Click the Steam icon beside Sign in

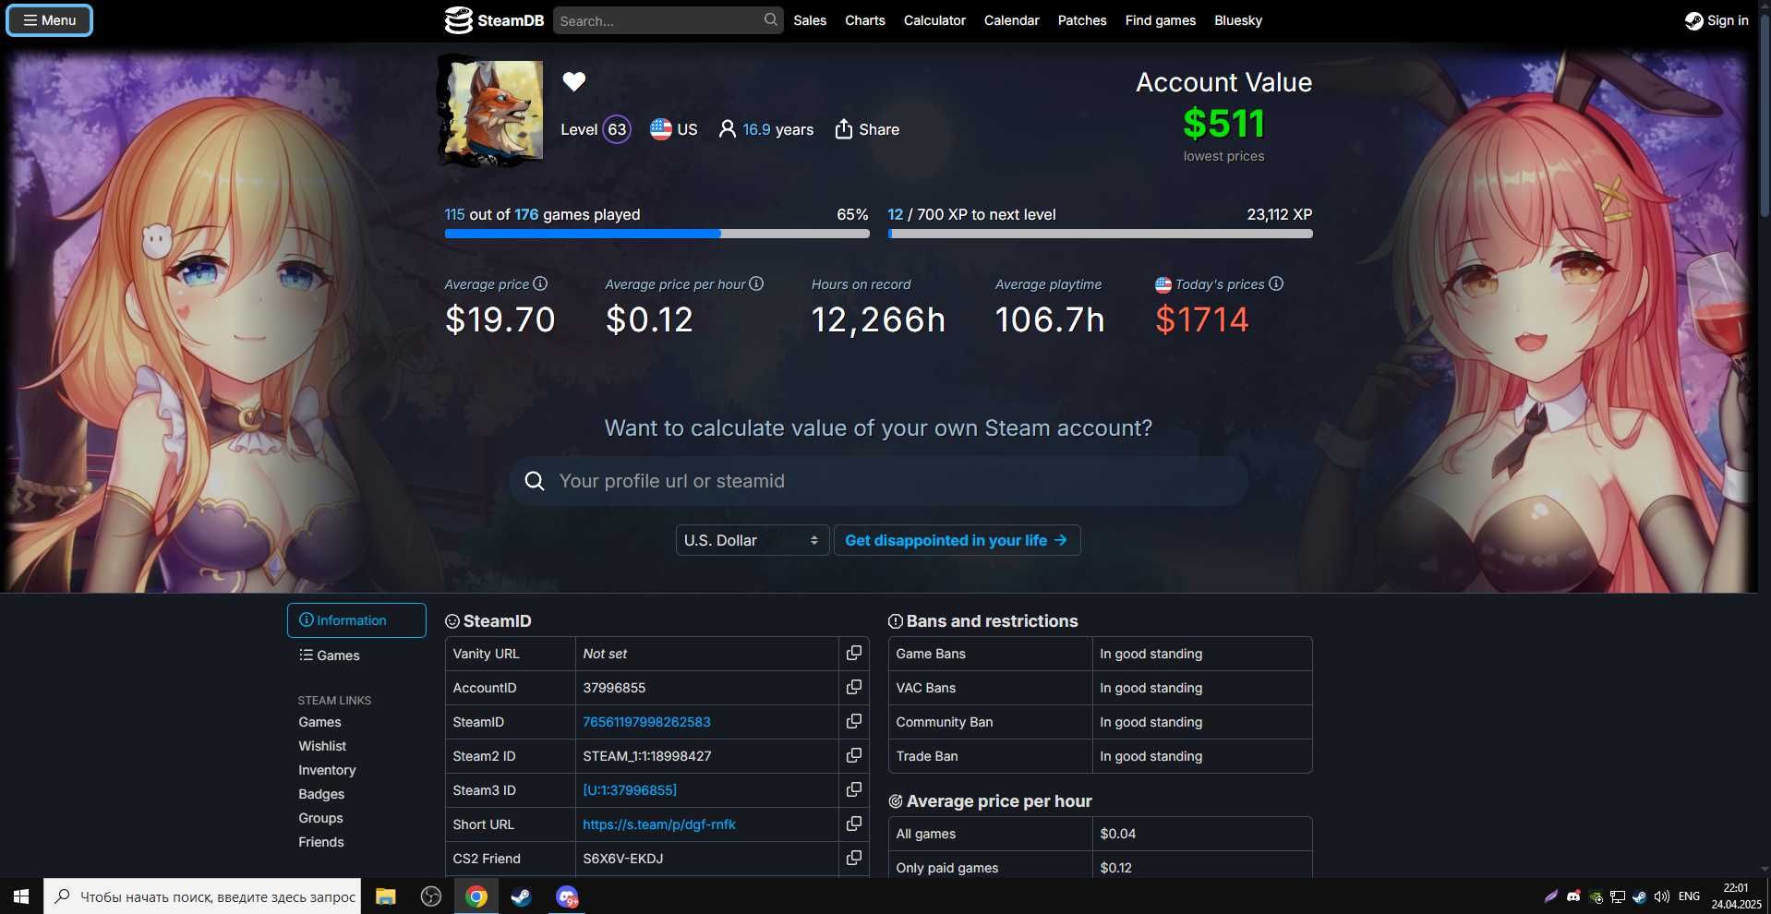pyautogui.click(x=1693, y=20)
